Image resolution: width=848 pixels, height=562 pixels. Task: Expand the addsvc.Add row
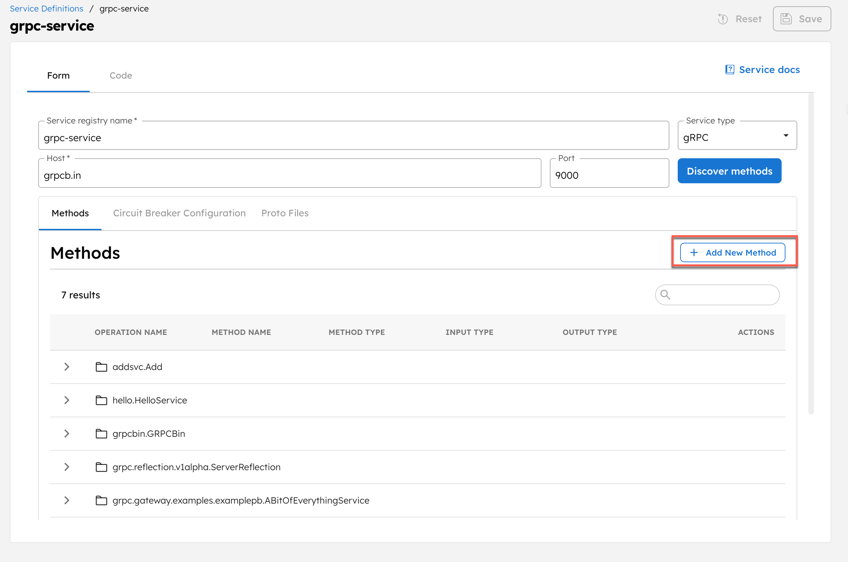(x=67, y=367)
